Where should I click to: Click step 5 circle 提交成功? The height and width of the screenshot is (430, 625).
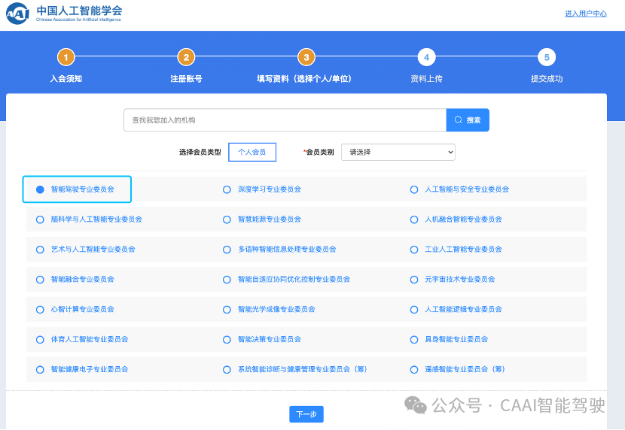[547, 57]
